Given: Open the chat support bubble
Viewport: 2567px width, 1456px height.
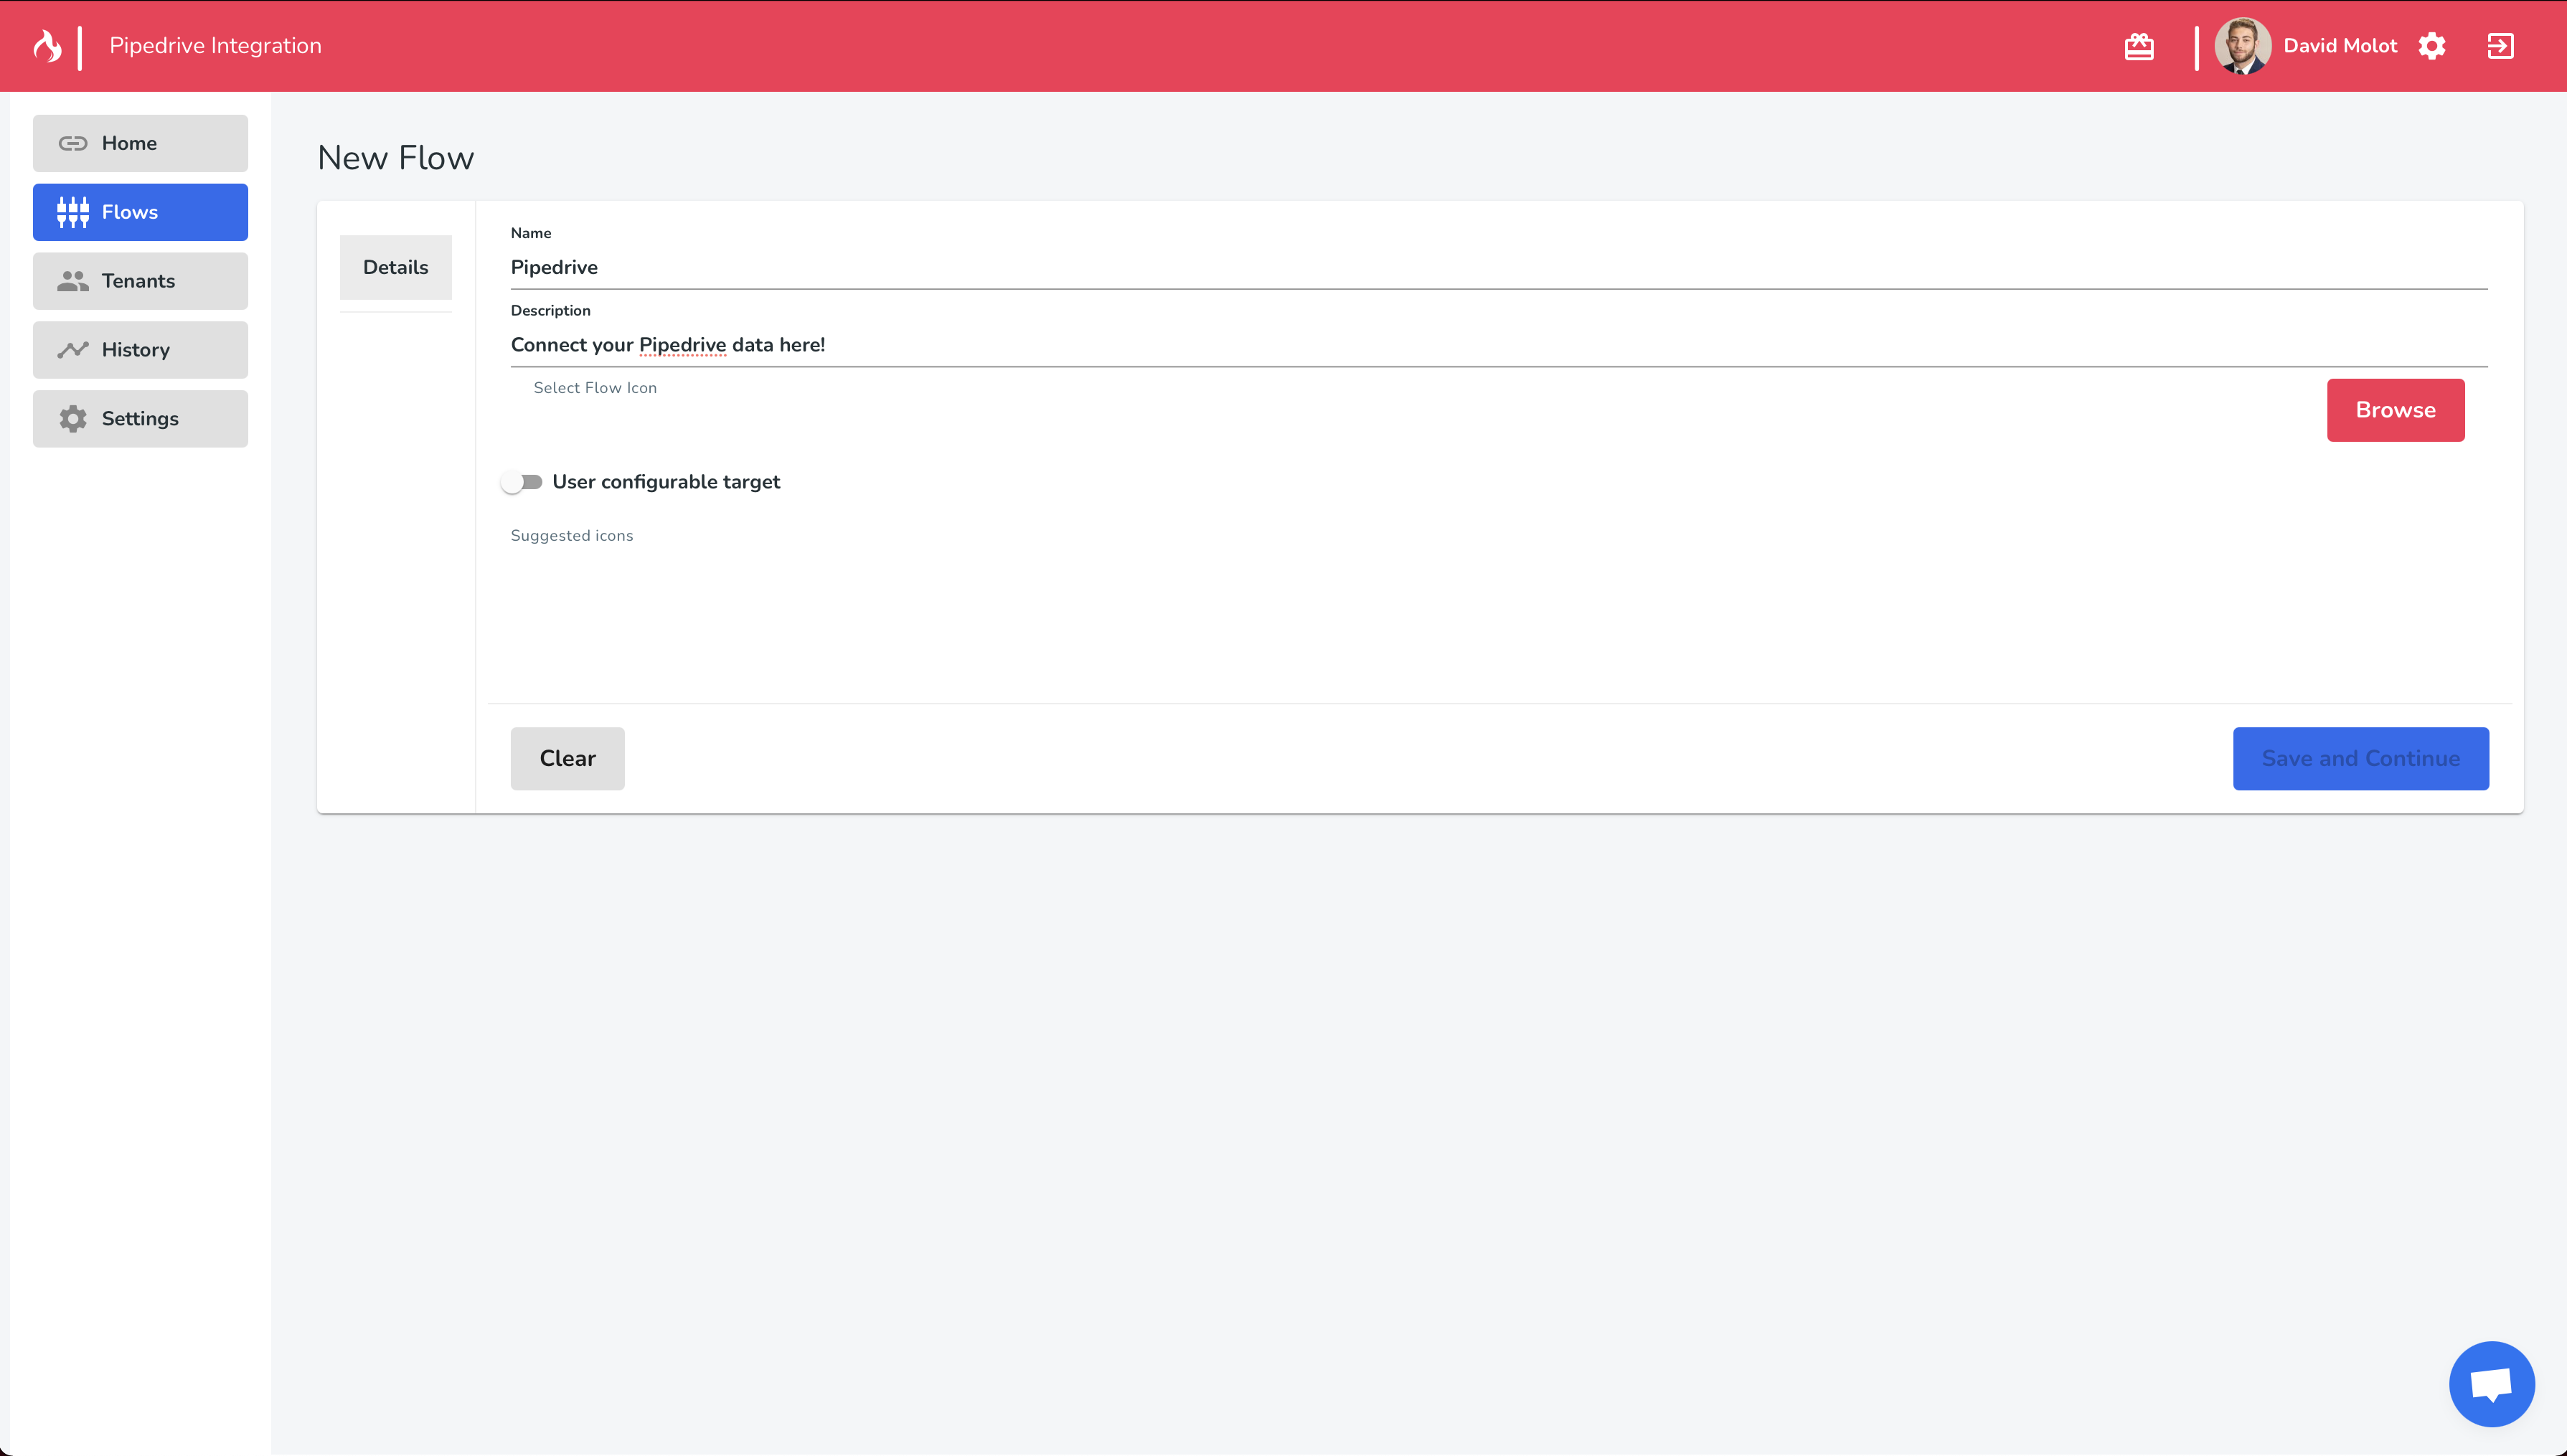Looking at the screenshot, I should (x=2491, y=1384).
